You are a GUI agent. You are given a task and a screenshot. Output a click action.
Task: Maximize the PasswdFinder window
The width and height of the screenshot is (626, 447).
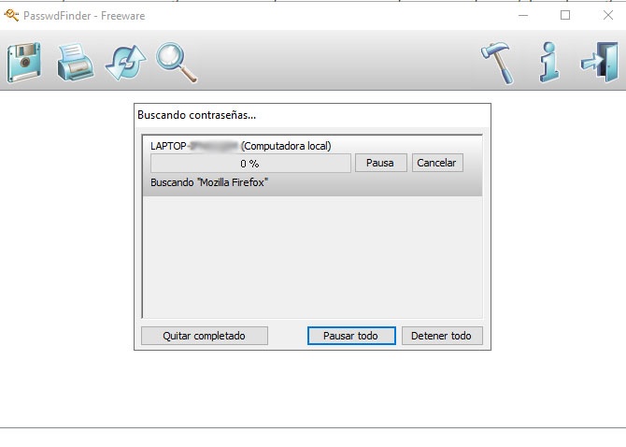tap(565, 16)
